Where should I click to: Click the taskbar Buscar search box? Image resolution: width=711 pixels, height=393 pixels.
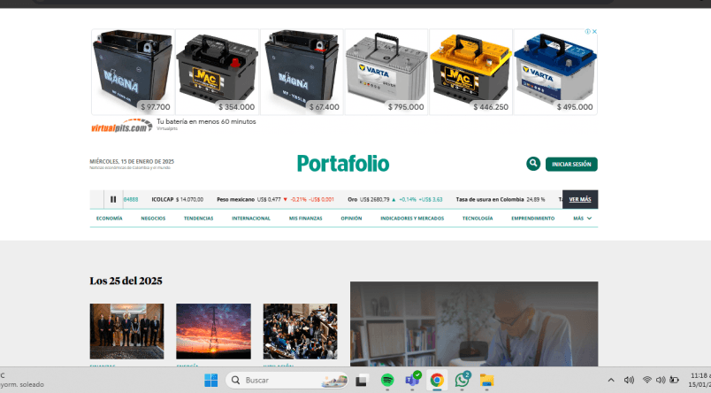click(x=287, y=381)
